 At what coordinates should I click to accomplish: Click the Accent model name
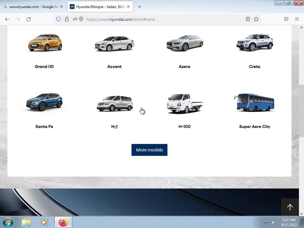[114, 66]
